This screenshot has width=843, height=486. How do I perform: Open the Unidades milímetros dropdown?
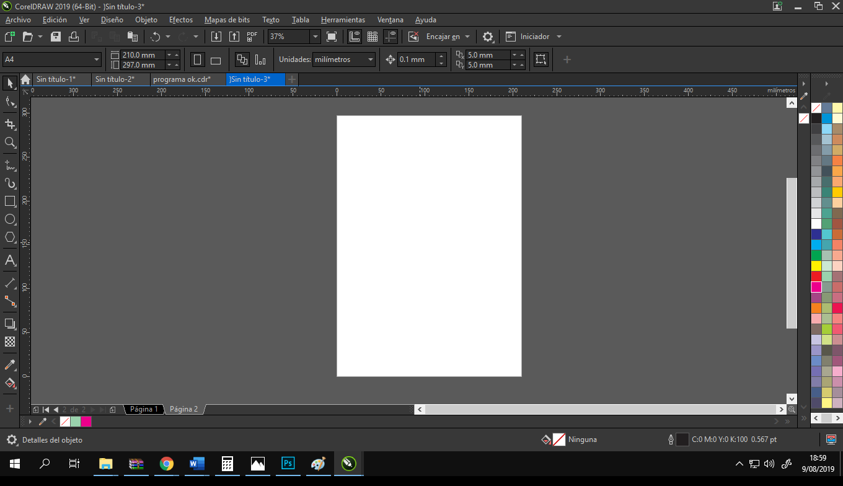pos(371,60)
